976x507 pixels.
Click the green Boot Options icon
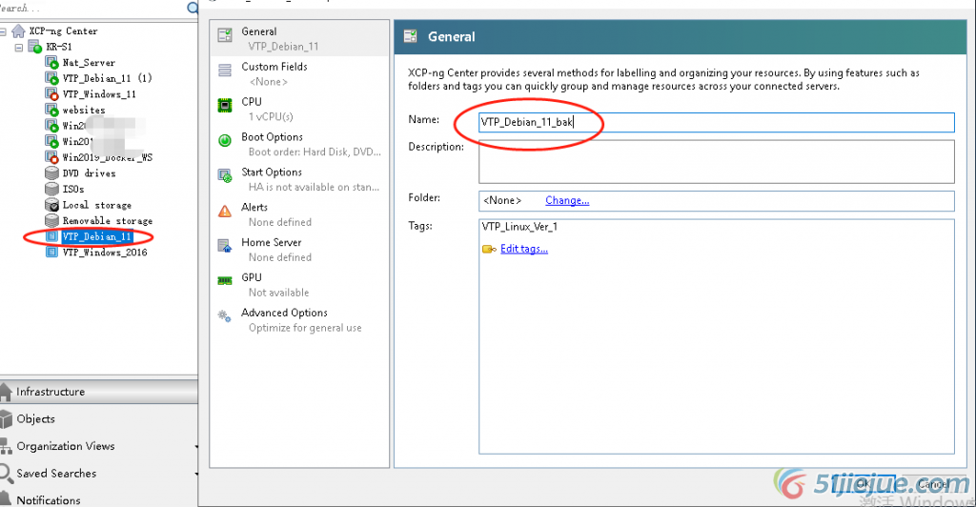click(225, 141)
